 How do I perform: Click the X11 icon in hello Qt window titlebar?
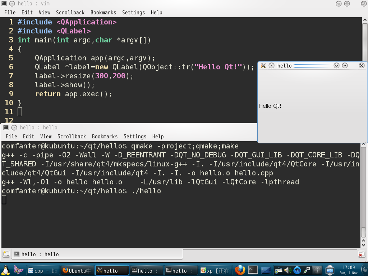(x=263, y=66)
